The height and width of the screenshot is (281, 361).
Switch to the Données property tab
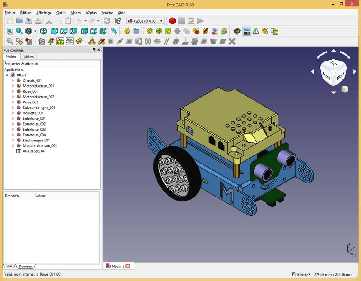[25, 267]
